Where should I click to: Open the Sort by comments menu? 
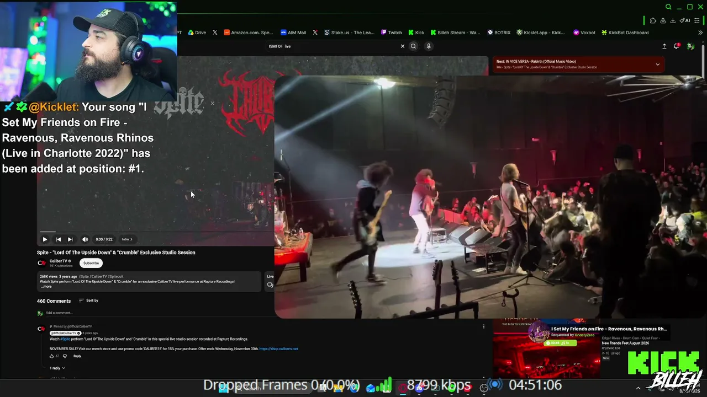point(88,301)
